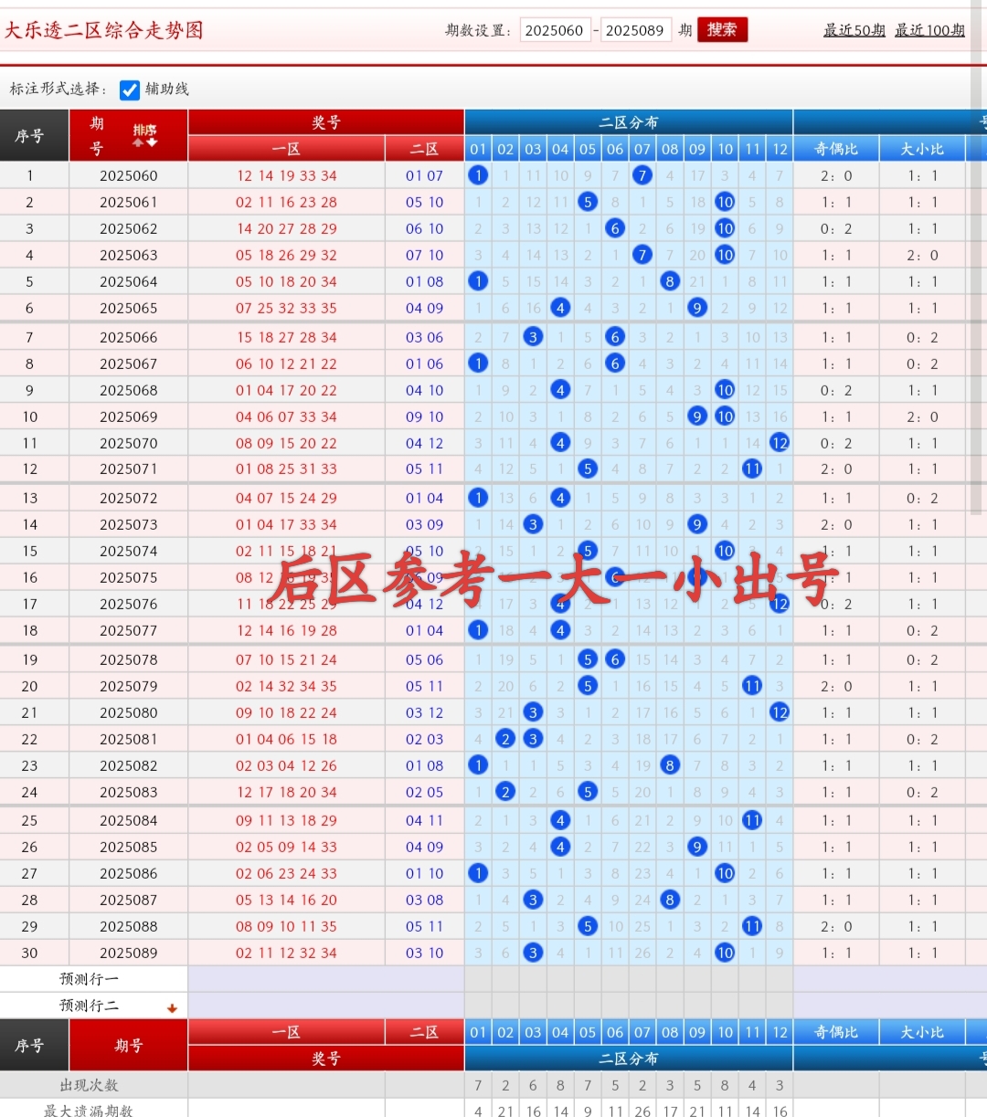Open the 最近50期 link
Screen dimensions: 987x1117
[x=854, y=30]
